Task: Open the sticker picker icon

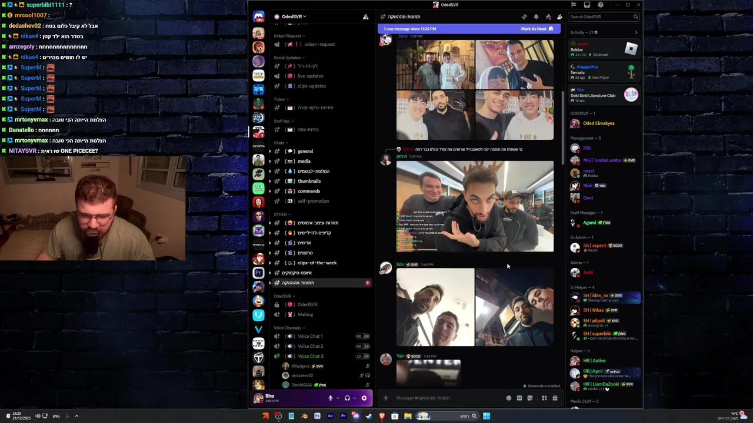Action: [x=530, y=398]
